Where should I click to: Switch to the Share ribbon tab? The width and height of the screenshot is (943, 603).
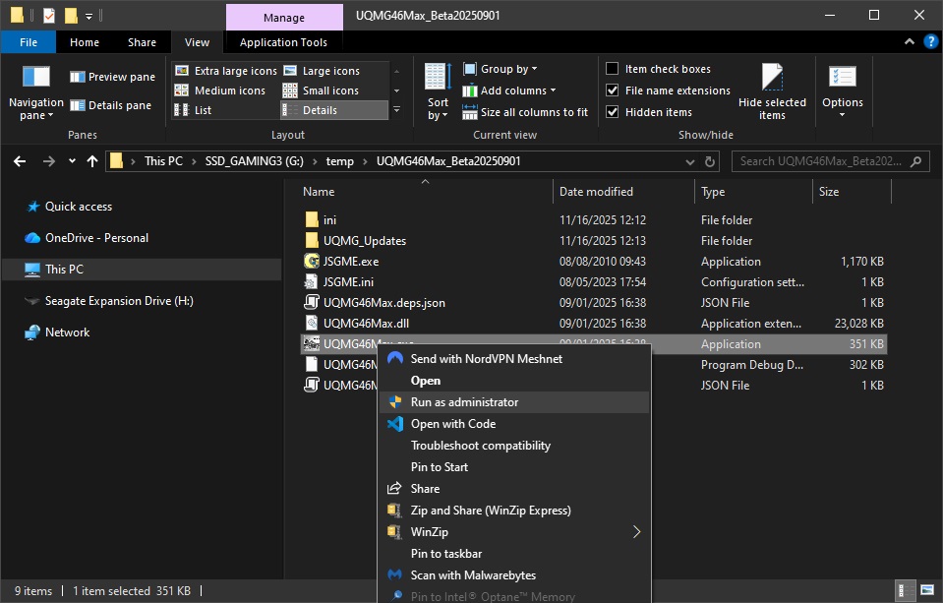click(142, 42)
